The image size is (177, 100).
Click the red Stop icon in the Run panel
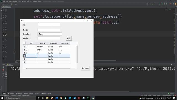point(3,70)
